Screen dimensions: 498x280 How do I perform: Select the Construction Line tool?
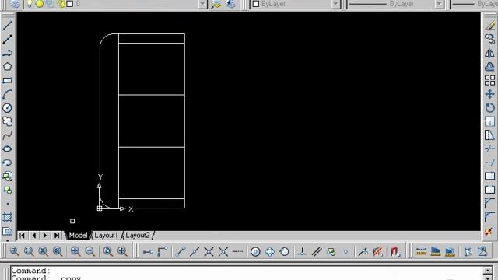tap(7, 39)
